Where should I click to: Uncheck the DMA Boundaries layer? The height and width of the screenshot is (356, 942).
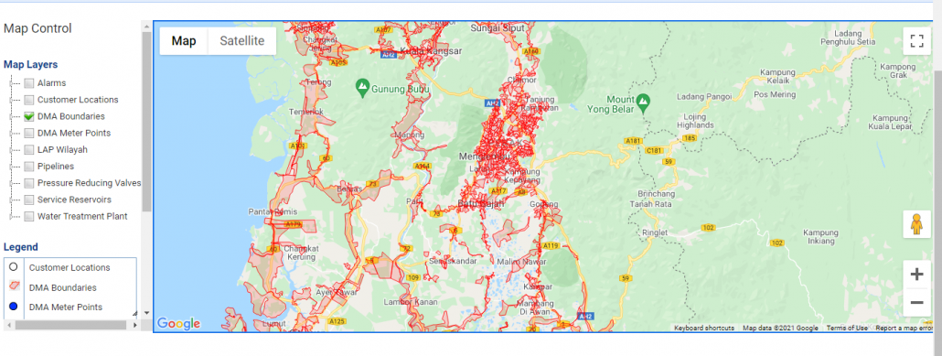29,116
